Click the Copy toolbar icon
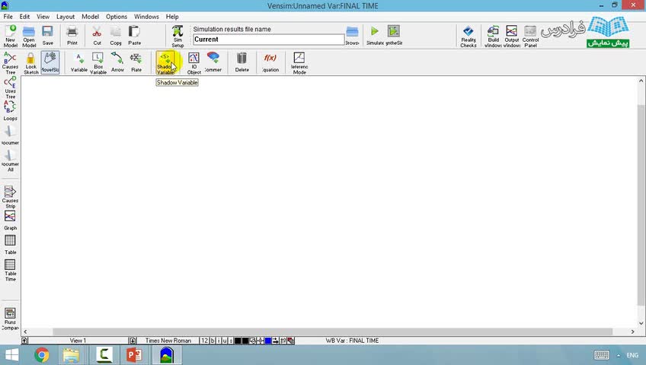The image size is (646, 365). pos(116,35)
